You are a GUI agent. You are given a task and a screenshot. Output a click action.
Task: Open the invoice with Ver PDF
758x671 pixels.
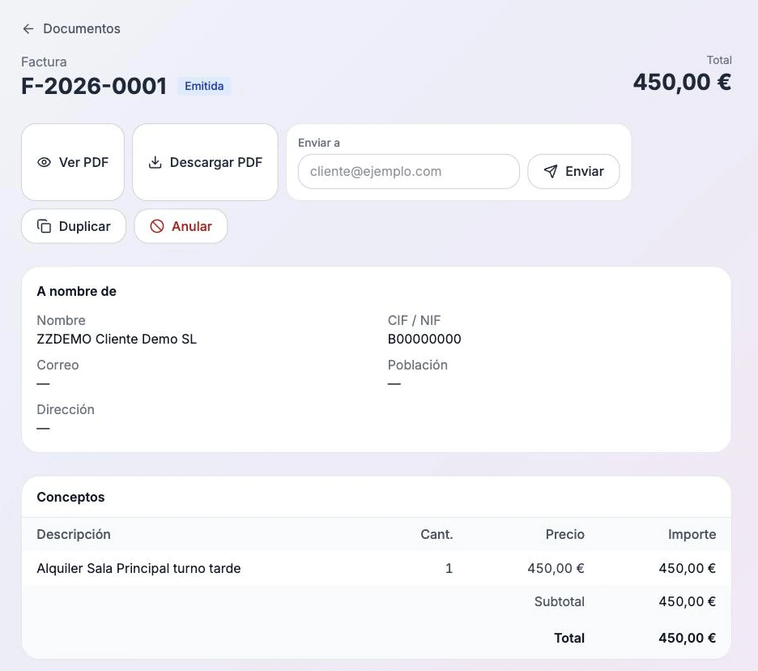click(73, 162)
